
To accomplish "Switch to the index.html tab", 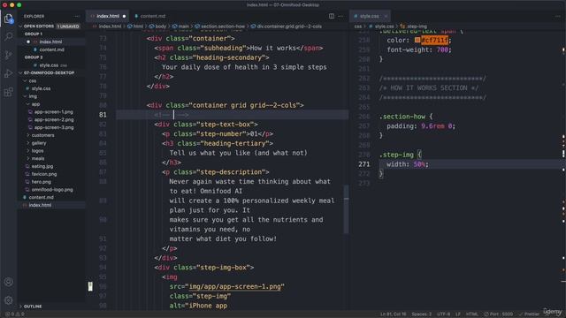I will (x=108, y=16).
